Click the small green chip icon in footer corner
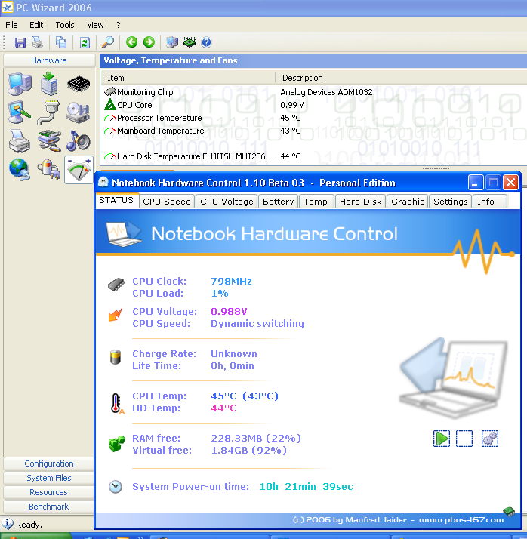 click(509, 511)
